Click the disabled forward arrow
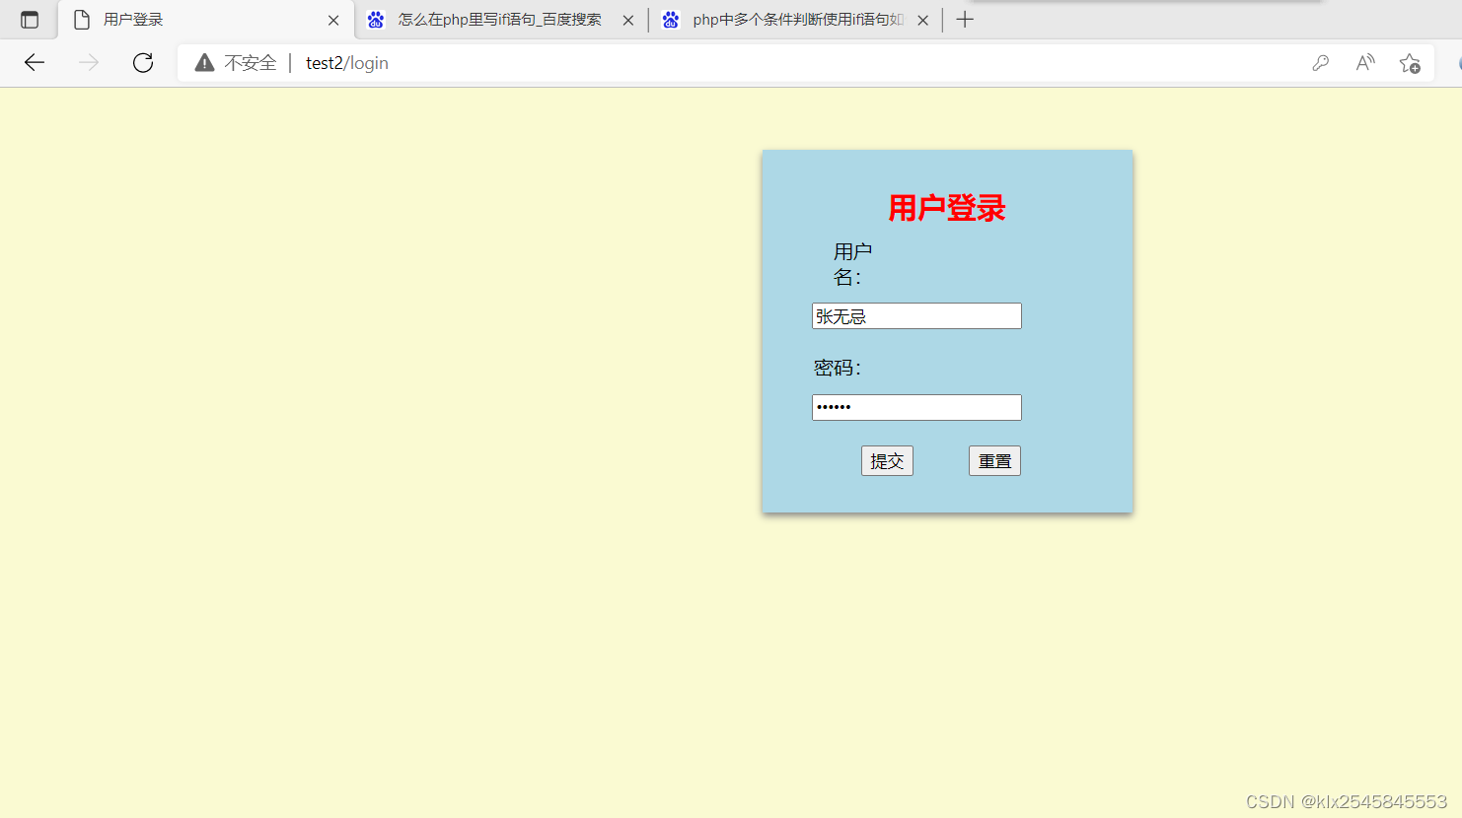 (89, 63)
